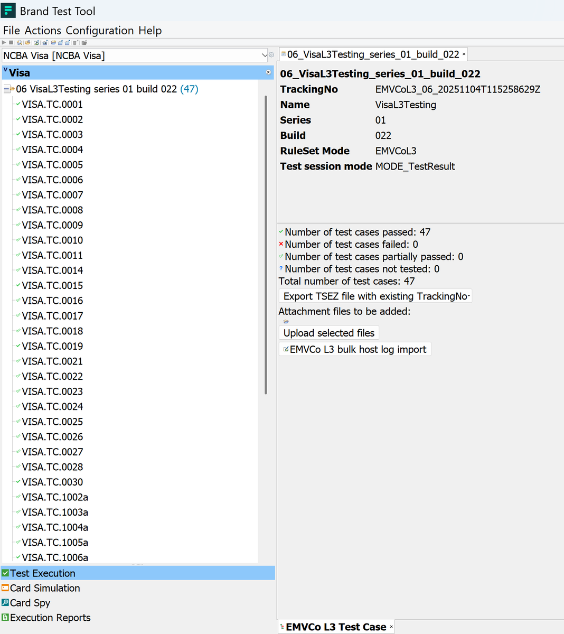Click the Run (play) toolbar icon

[4, 42]
